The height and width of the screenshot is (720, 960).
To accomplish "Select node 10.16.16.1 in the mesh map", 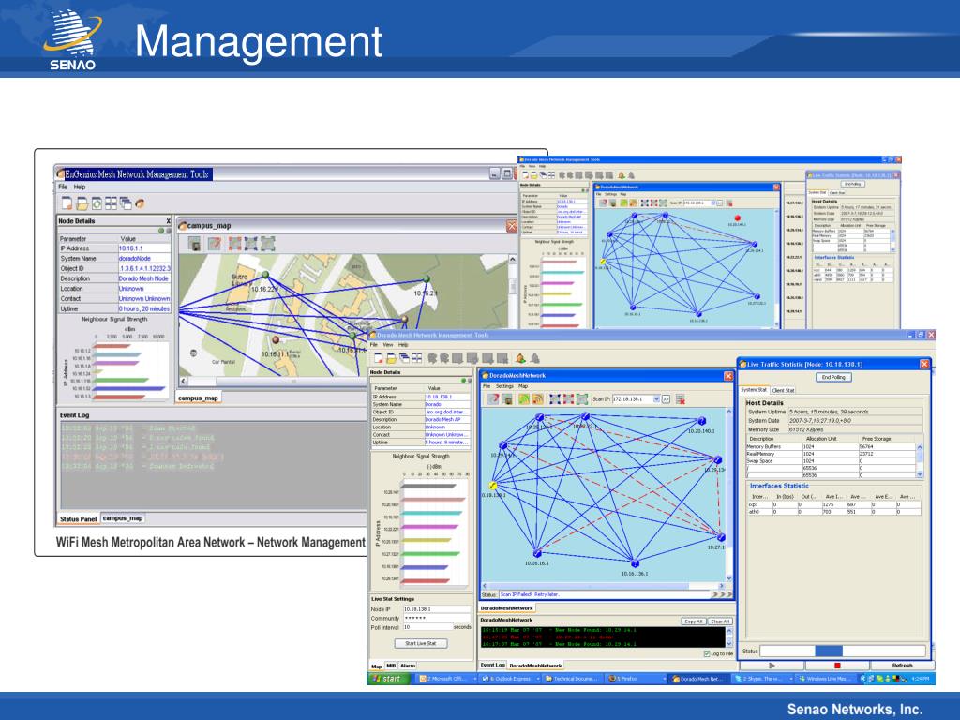I will point(537,553).
